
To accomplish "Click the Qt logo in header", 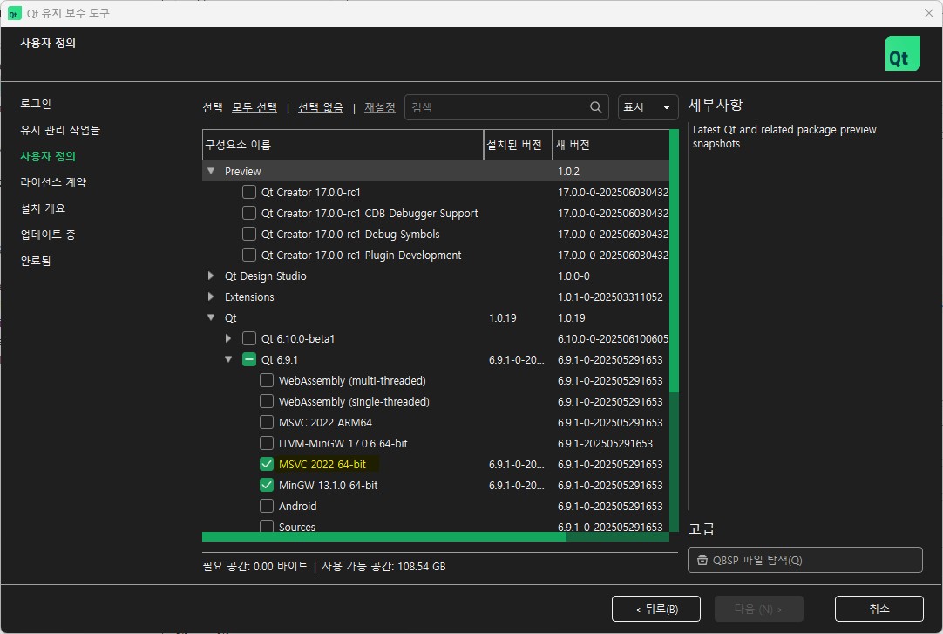I will (x=902, y=53).
